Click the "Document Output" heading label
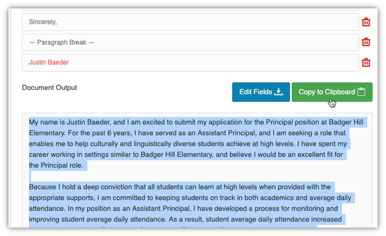The height and width of the screenshot is (236, 386). (x=49, y=88)
